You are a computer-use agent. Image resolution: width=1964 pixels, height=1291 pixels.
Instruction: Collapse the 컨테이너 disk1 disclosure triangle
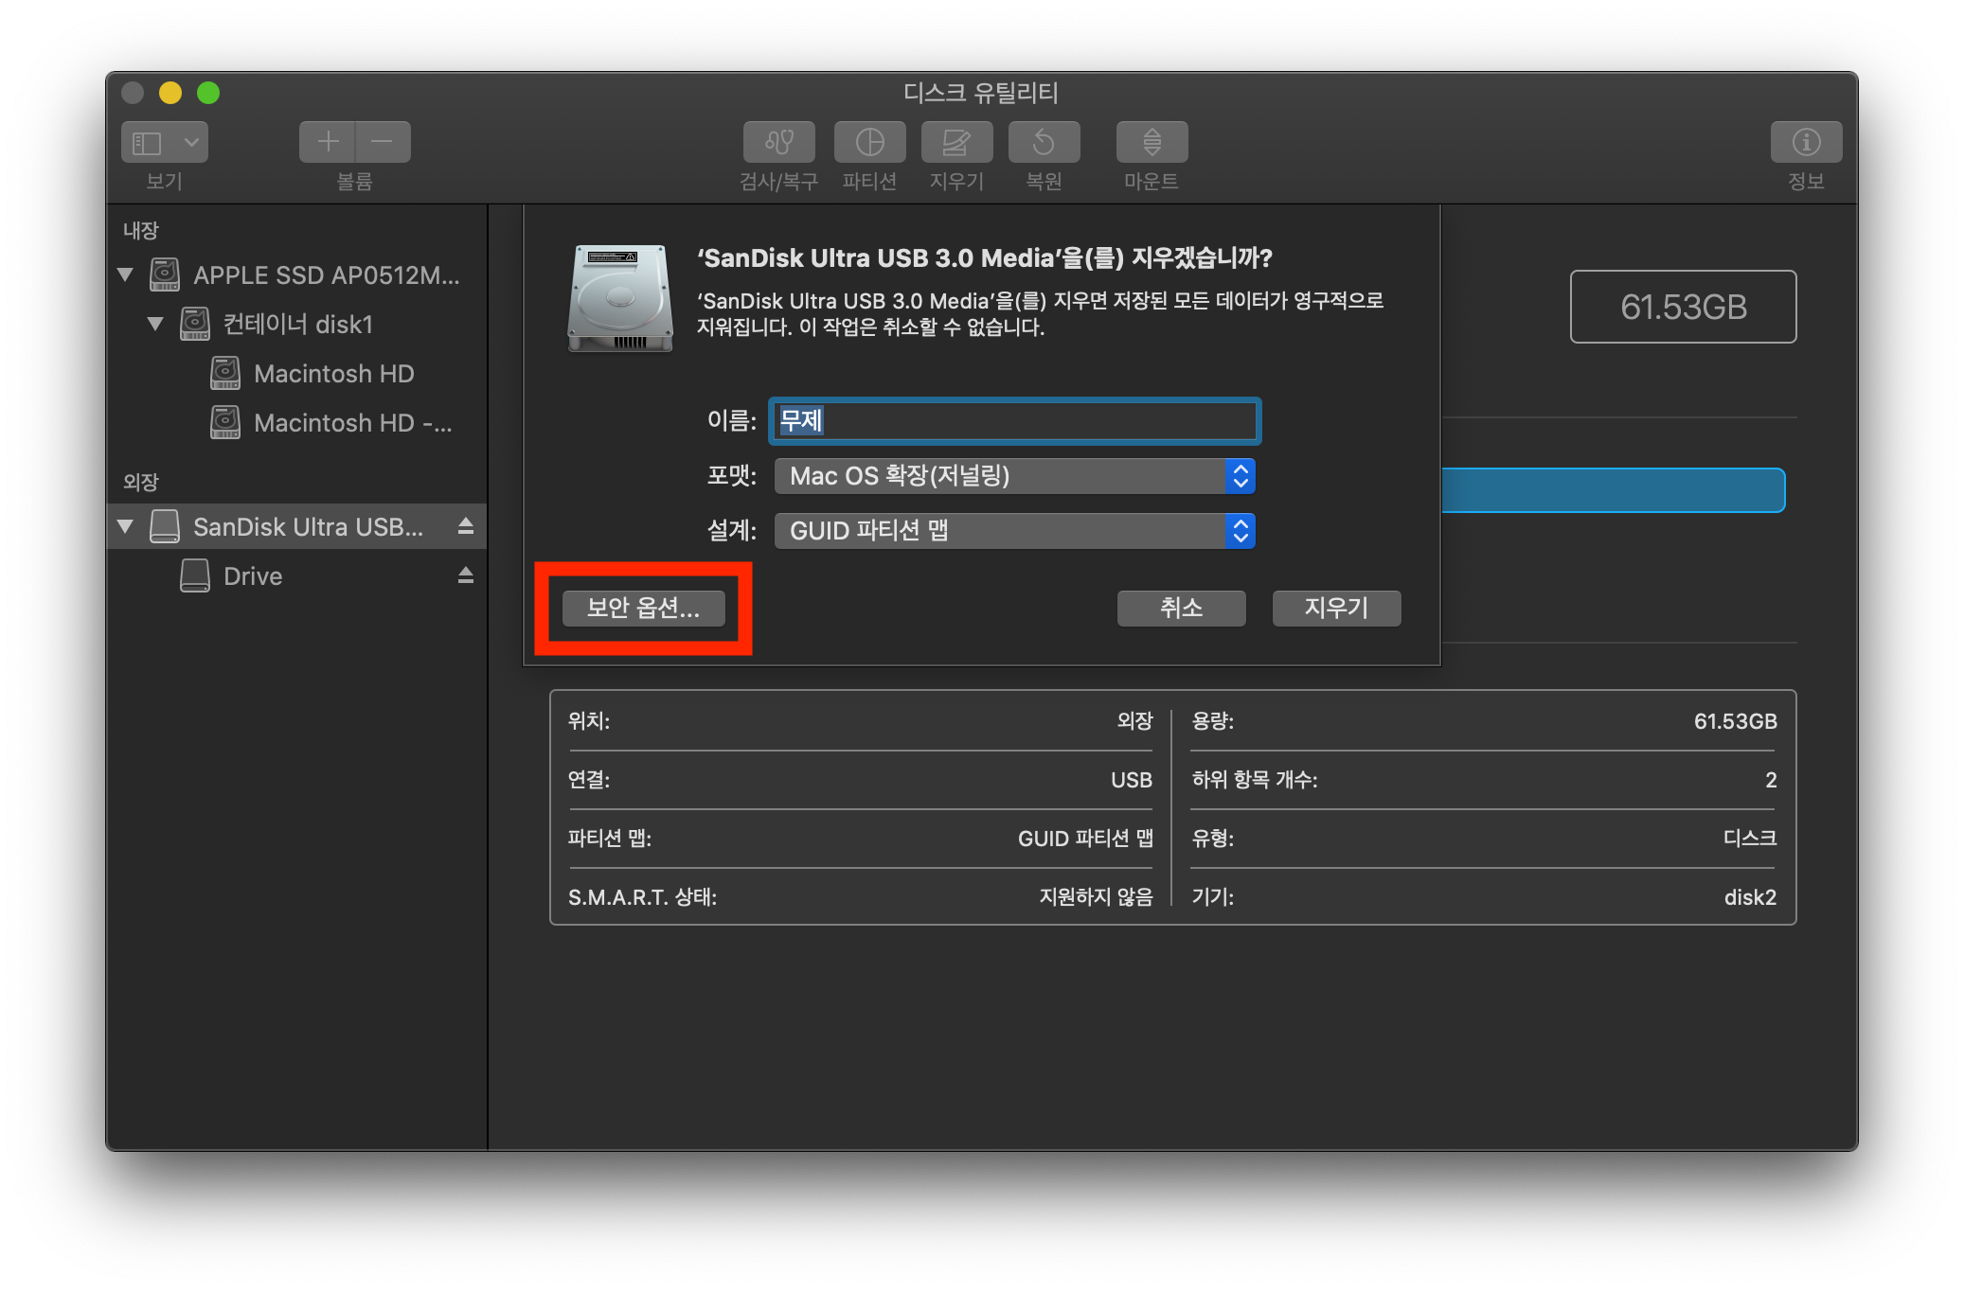click(x=155, y=325)
